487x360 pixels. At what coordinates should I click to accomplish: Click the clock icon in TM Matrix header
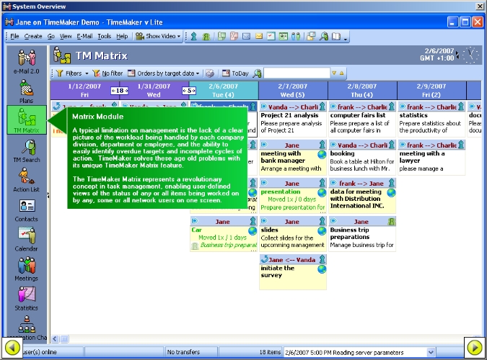[x=470, y=55]
